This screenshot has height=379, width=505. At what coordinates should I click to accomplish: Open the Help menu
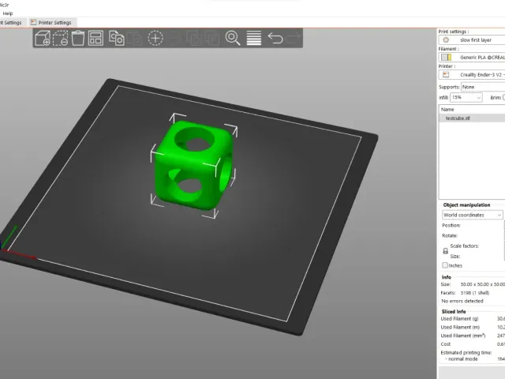point(8,13)
